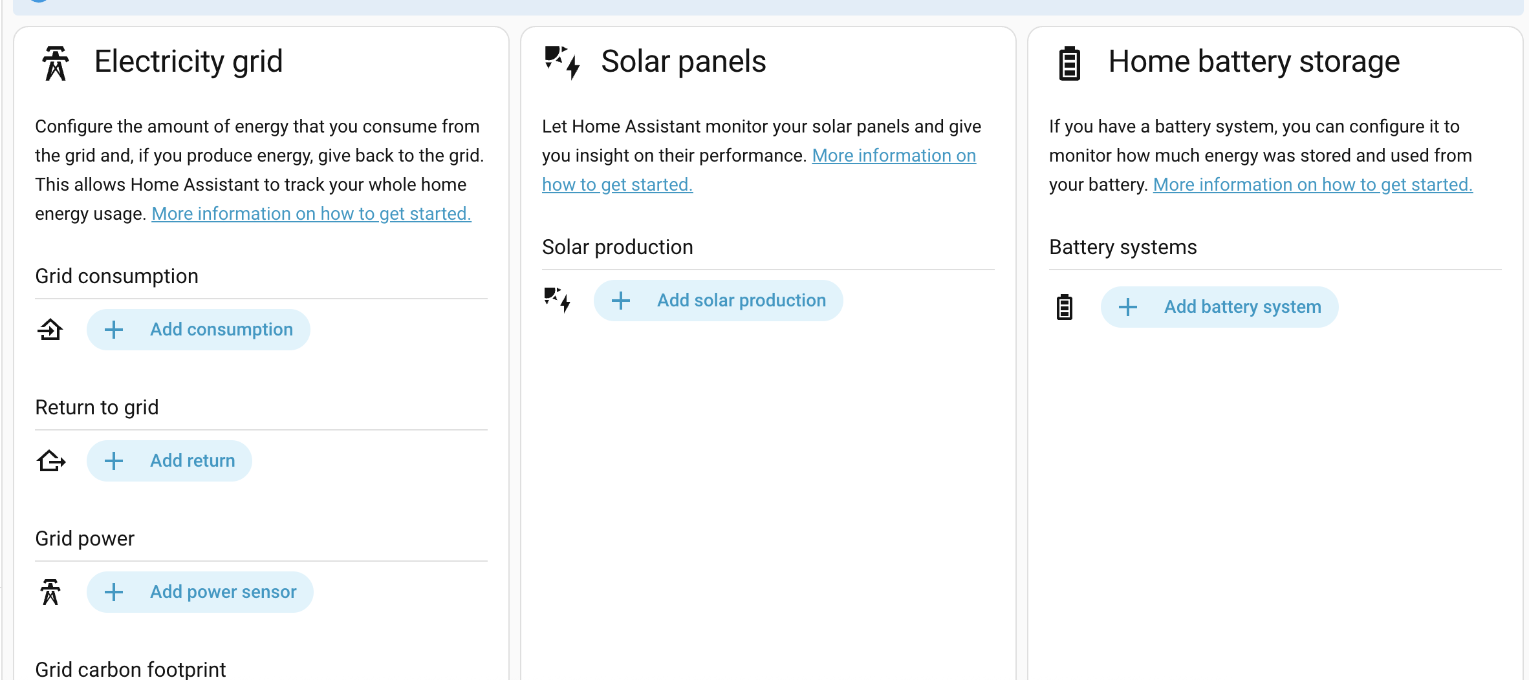
Task: Click the transmission tower icon under Grid power
Action: coord(50,592)
